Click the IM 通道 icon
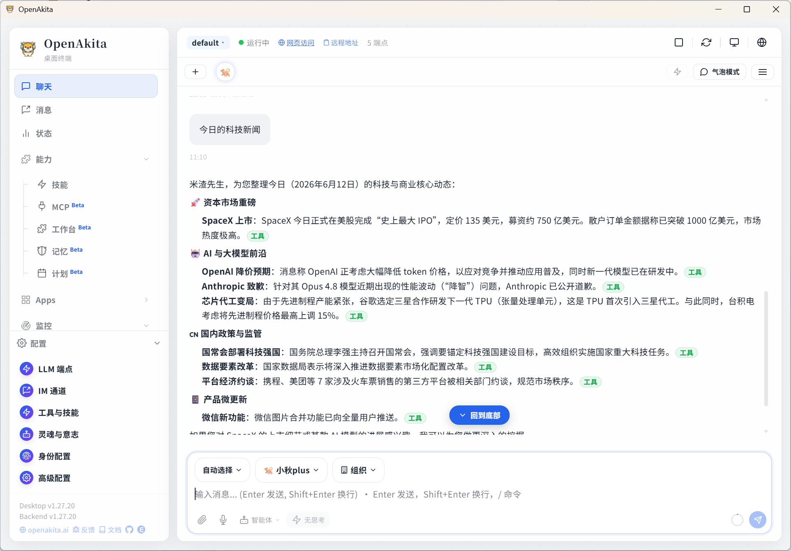The image size is (791, 551). (26, 391)
